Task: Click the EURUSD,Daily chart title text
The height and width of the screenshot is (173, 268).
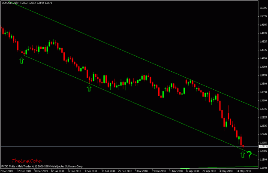Action: [10, 3]
